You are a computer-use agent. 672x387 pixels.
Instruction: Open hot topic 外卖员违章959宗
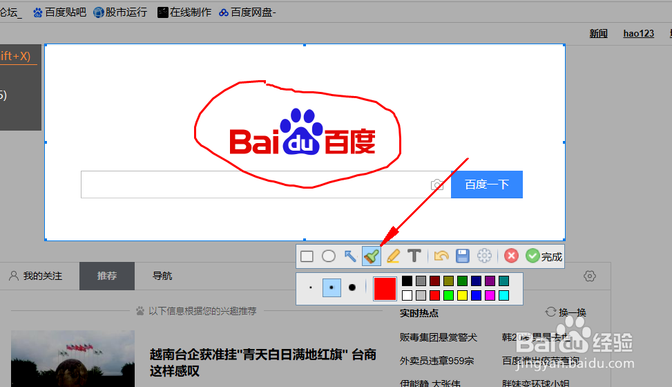(436, 361)
